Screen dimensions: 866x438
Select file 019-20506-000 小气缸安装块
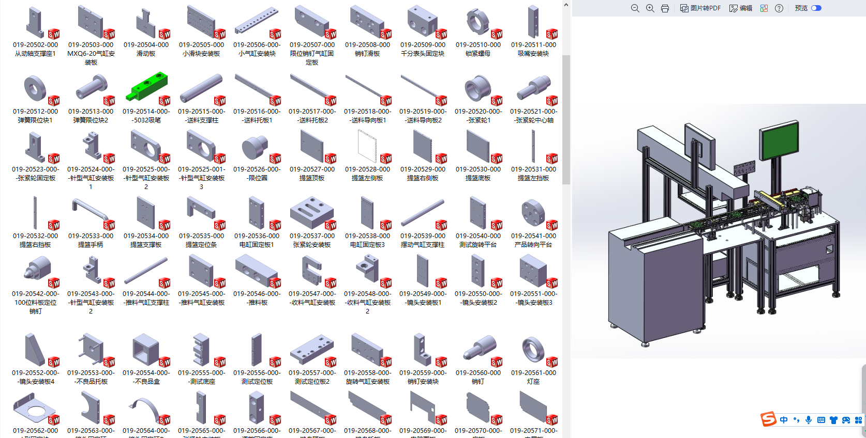257,32
